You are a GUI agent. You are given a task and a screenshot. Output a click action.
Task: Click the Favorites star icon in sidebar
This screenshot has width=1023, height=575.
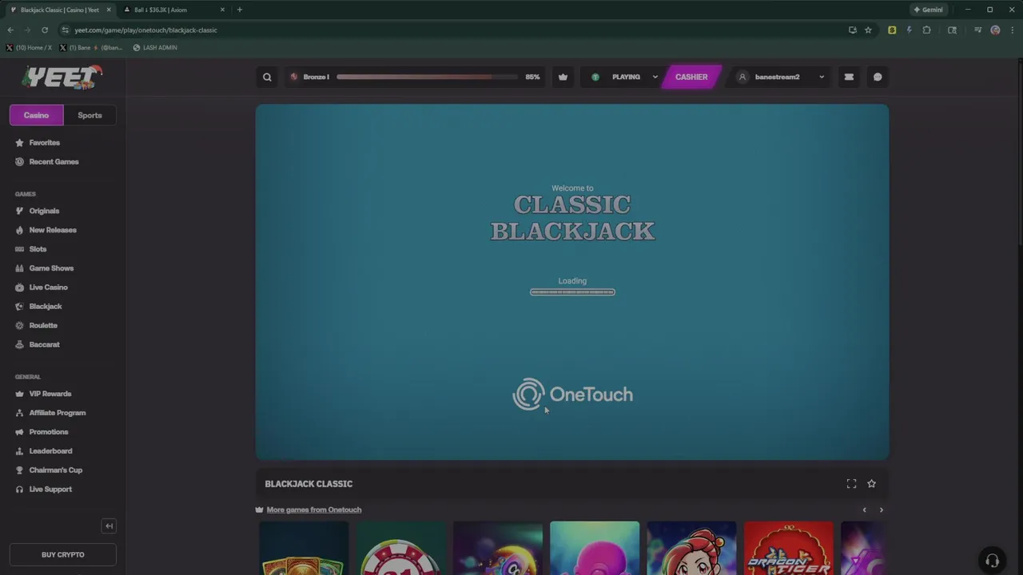pos(20,143)
